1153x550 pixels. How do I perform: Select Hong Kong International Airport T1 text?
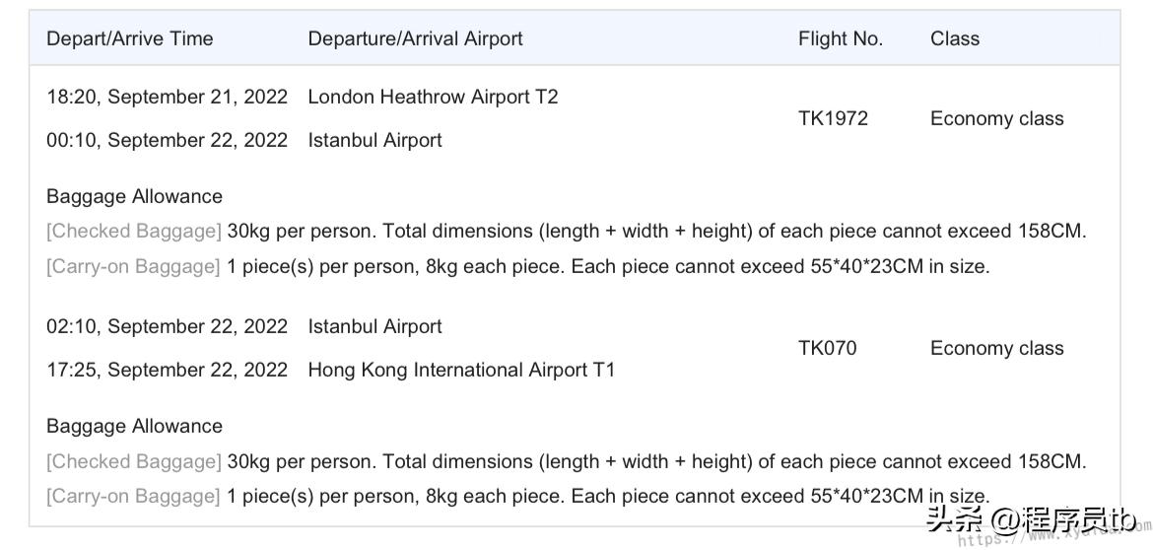pyautogui.click(x=460, y=370)
